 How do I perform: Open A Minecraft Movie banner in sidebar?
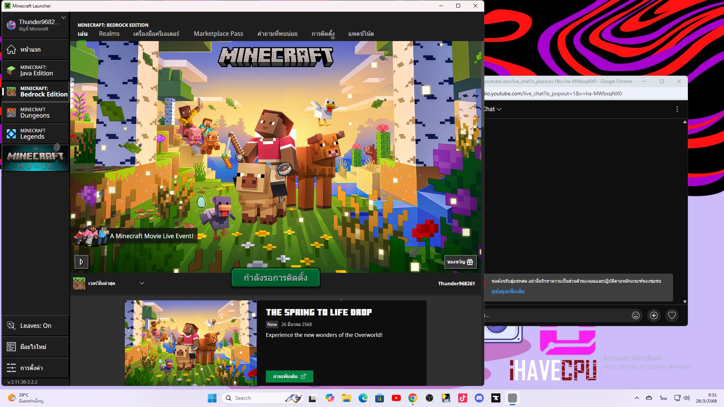35,158
